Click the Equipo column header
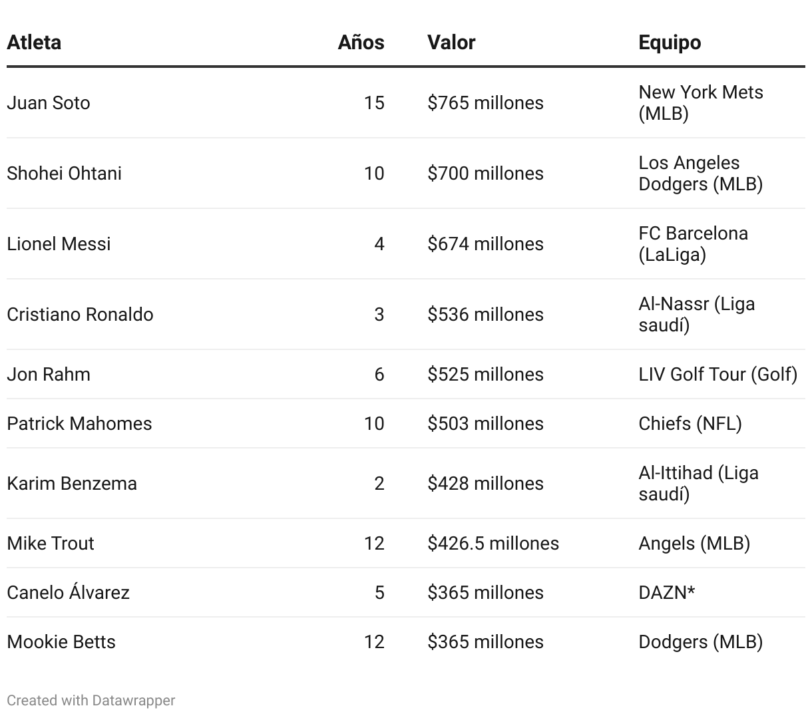Viewport: 812px width, 716px height. pyautogui.click(x=670, y=42)
